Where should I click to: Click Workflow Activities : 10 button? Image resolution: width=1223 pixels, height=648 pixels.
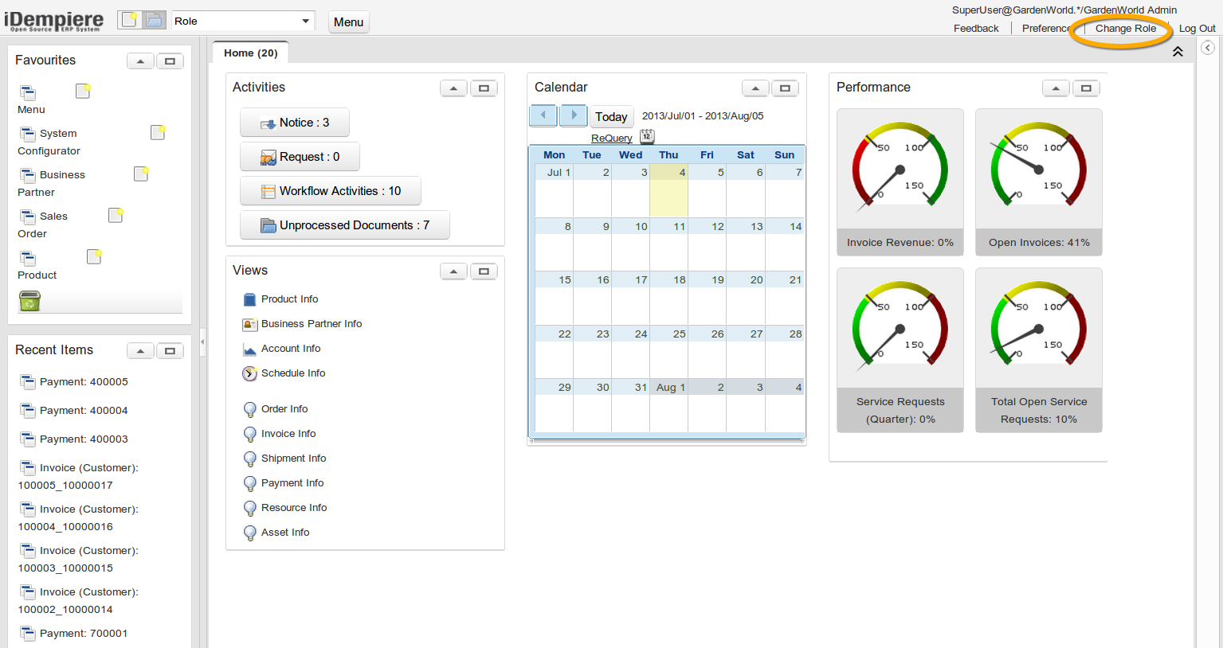[331, 191]
